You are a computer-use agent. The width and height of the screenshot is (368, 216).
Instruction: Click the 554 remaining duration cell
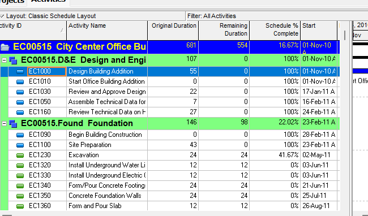point(224,47)
